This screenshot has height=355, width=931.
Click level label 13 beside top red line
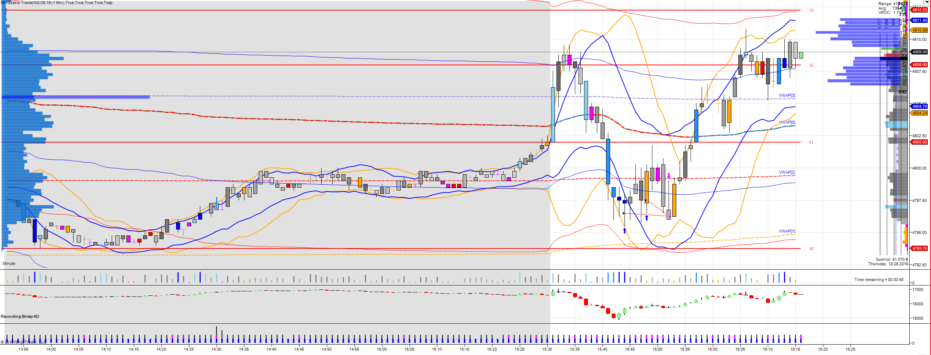tap(811, 10)
